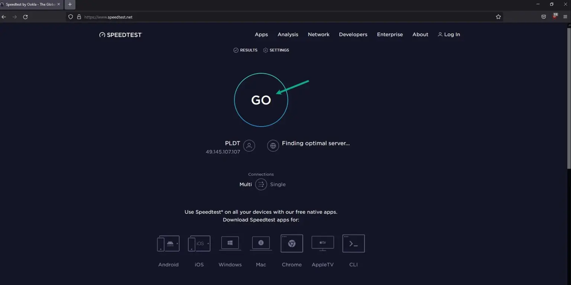Click the IP address 49.145.107.107
Viewport: 571px width, 285px height.
click(223, 152)
